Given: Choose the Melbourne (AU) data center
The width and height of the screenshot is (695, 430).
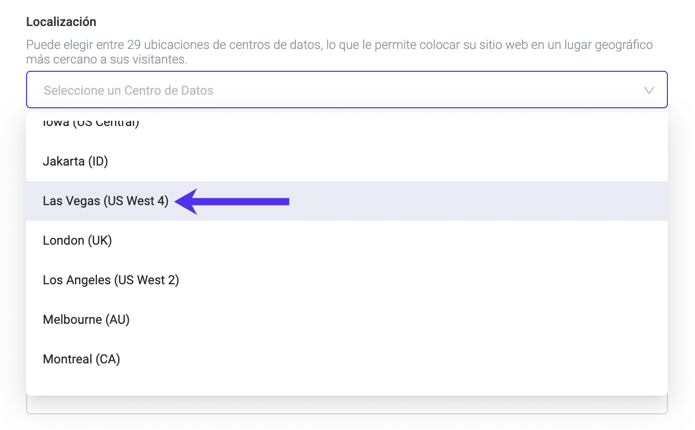Looking at the screenshot, I should 86,320.
